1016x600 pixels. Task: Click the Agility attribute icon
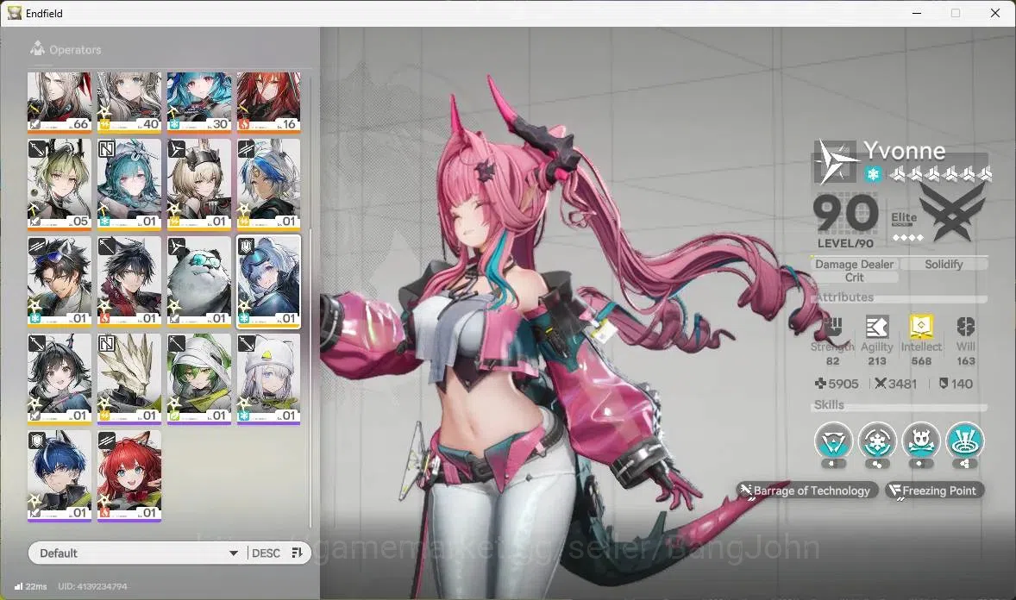tap(876, 327)
